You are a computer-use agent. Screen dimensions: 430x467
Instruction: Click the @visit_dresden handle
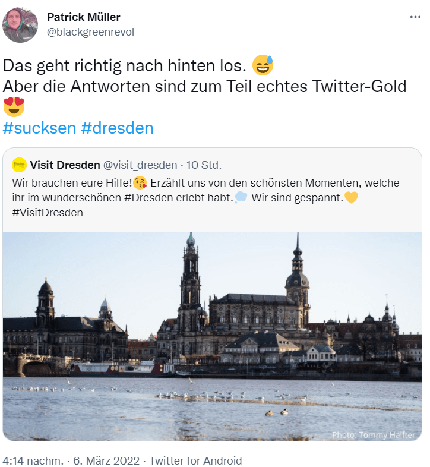140,165
